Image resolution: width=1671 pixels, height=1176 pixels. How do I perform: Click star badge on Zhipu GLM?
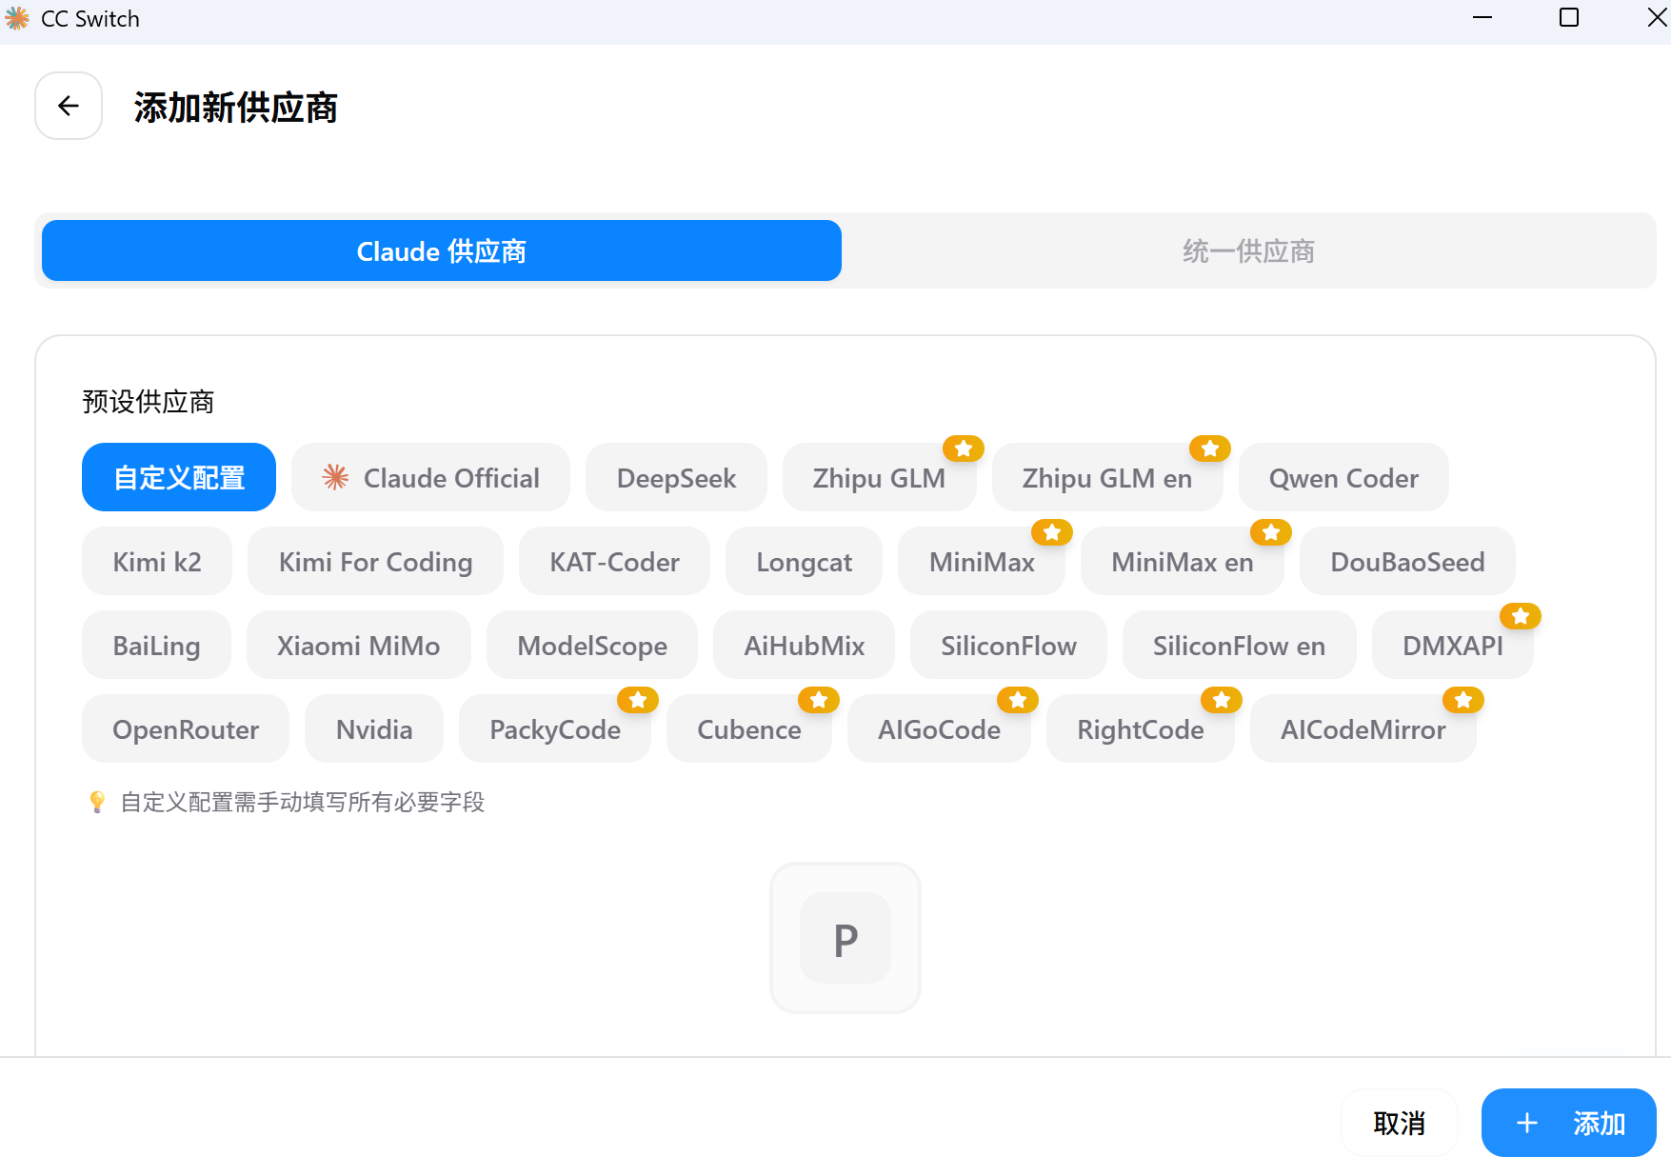click(x=964, y=448)
